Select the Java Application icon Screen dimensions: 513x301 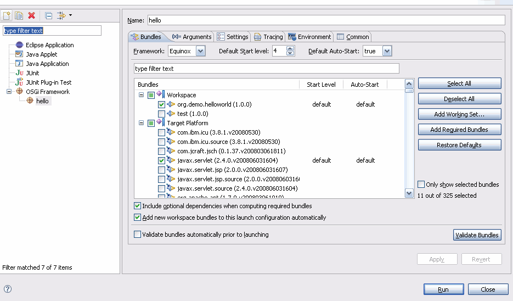19,64
